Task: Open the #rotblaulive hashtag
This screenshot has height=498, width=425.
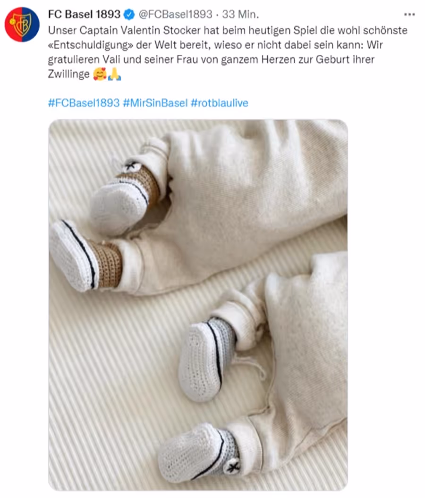Action: point(220,103)
